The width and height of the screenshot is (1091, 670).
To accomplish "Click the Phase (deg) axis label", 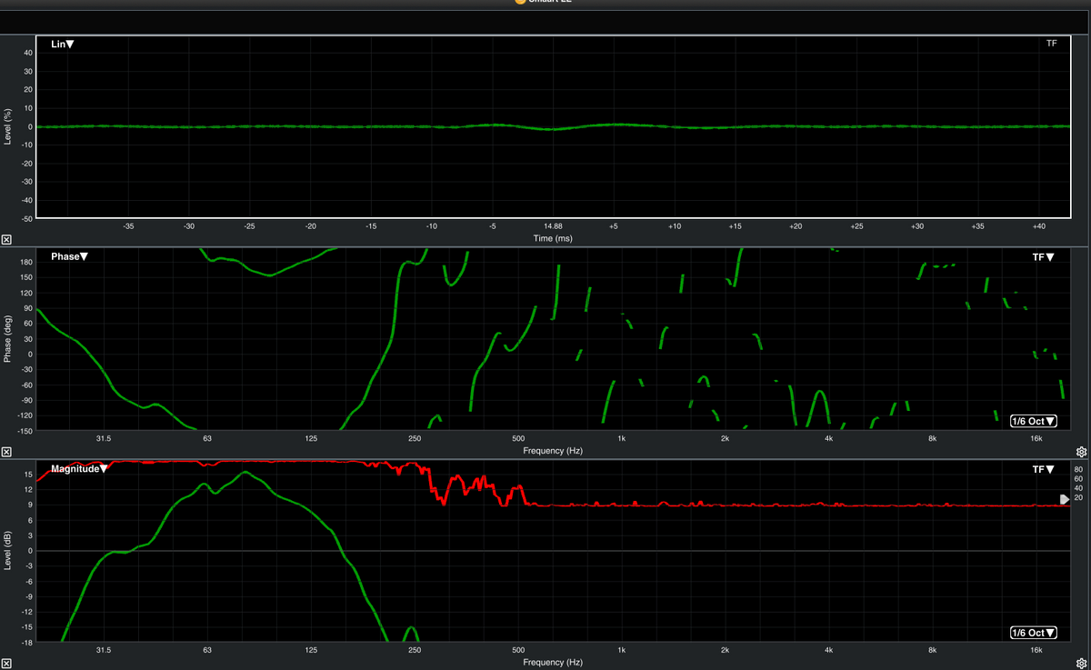I will click(x=8, y=339).
